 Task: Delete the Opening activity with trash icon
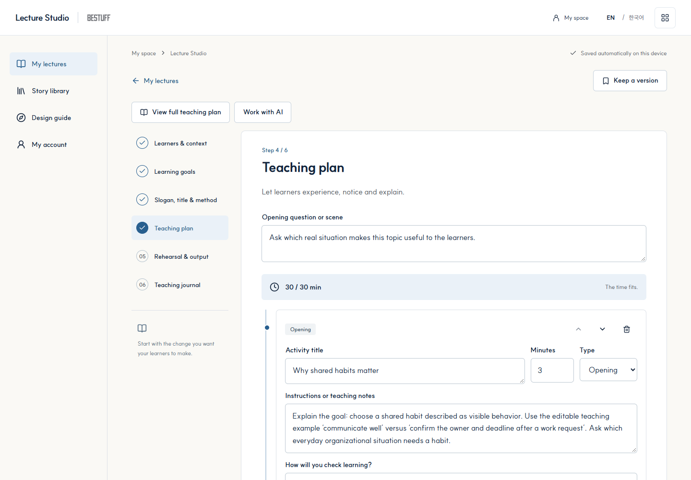pyautogui.click(x=627, y=329)
